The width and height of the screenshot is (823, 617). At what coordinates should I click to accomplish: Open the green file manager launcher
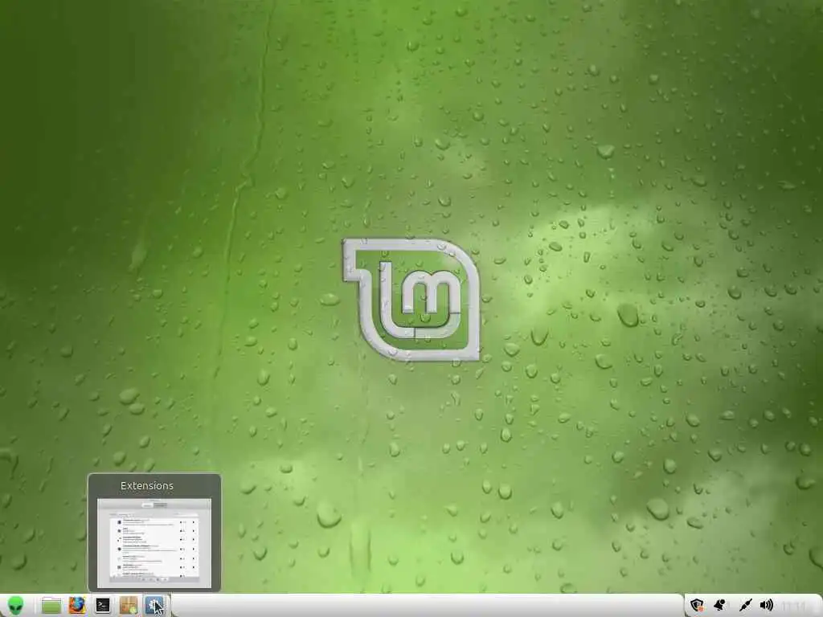(x=51, y=606)
